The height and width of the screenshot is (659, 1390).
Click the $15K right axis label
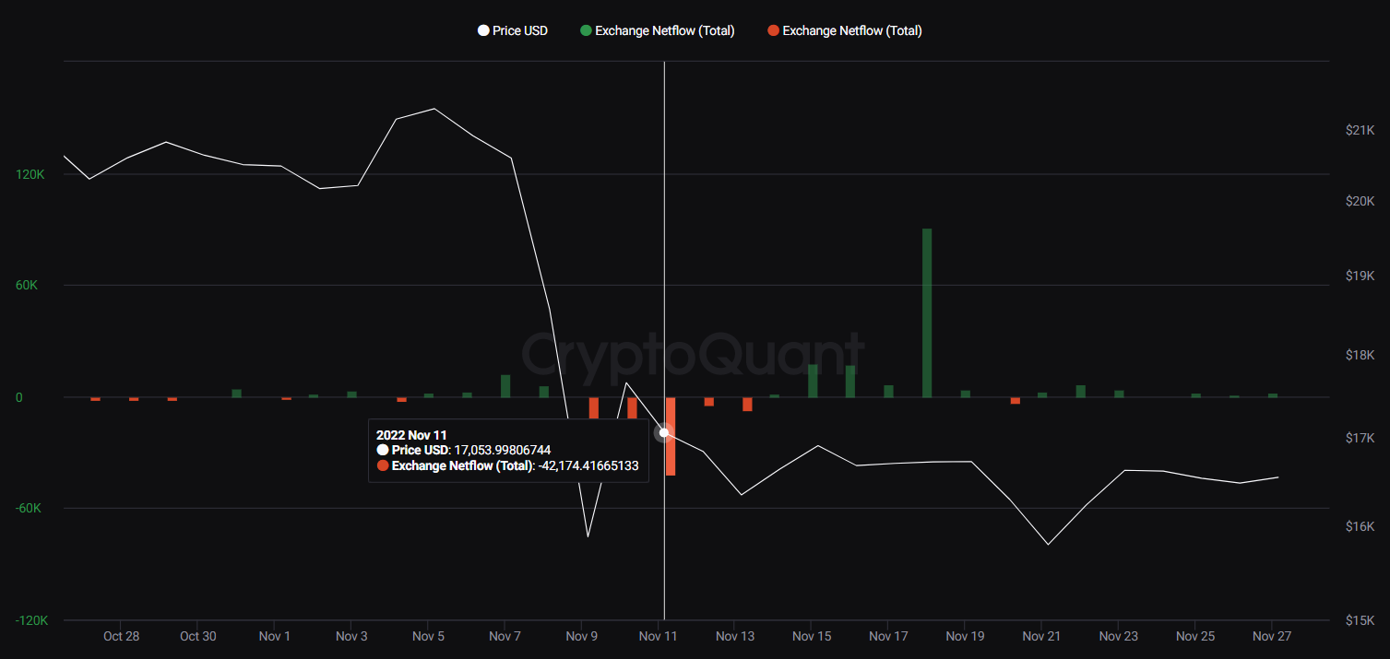(x=1360, y=620)
